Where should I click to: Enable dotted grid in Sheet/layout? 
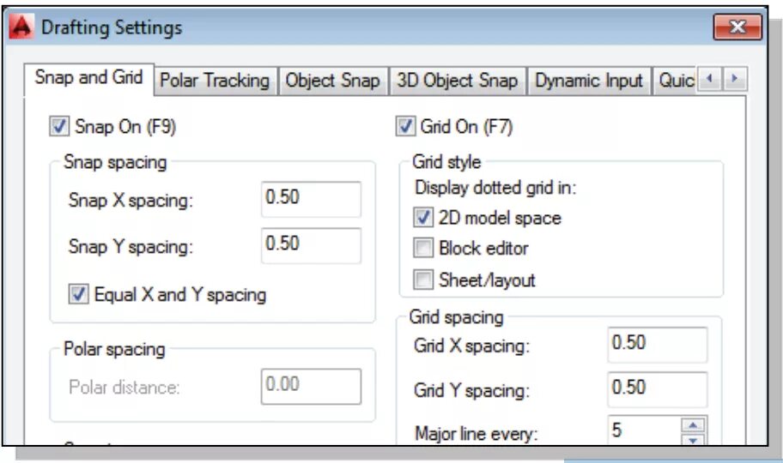pos(424,280)
